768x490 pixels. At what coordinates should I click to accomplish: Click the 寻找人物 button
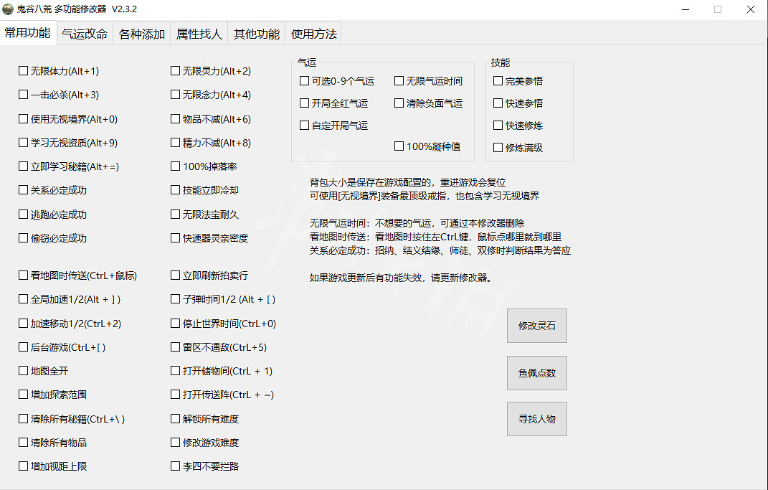[536, 418]
